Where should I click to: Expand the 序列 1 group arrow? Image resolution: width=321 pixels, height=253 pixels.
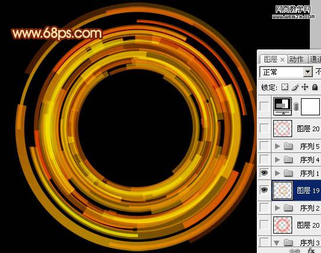[277, 173]
